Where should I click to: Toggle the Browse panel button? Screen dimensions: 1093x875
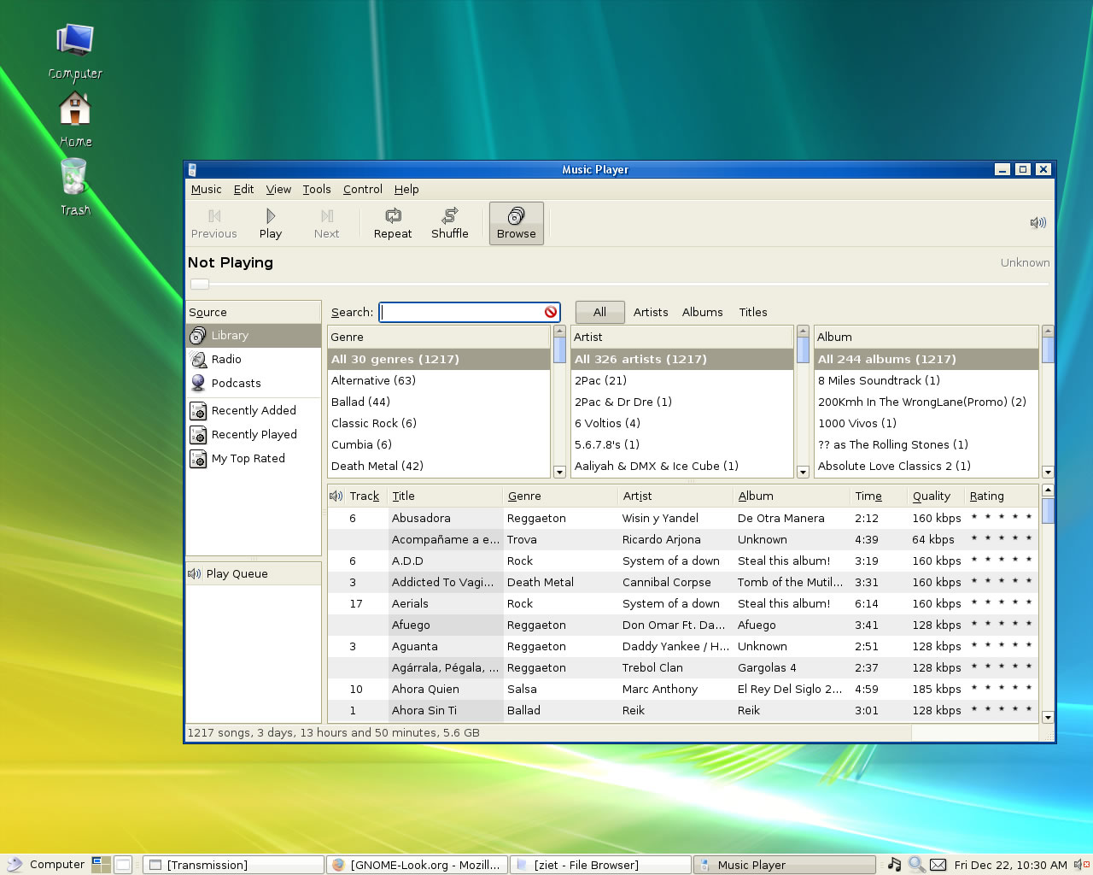click(517, 224)
